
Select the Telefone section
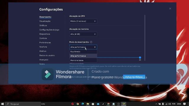[x=43, y=47]
